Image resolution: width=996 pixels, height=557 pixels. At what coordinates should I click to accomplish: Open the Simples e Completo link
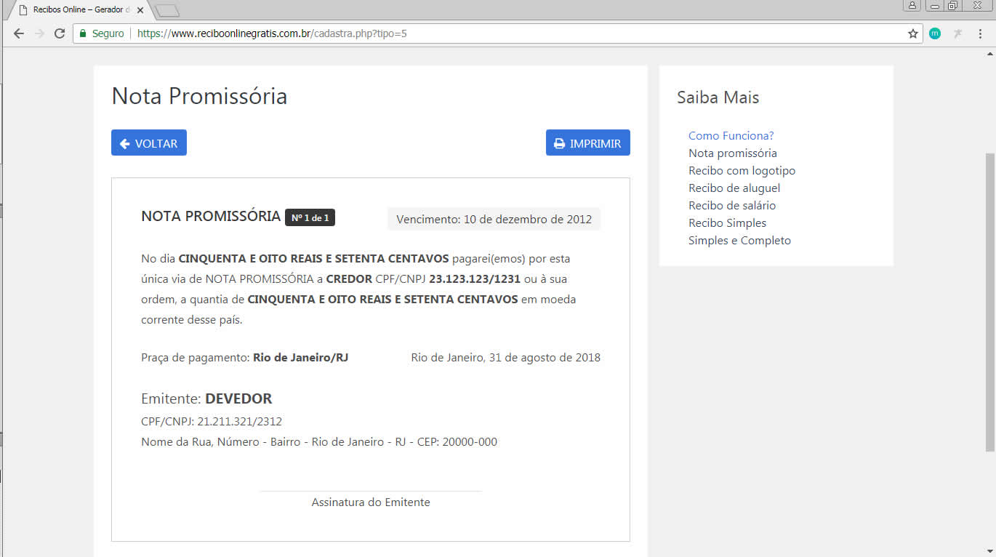coord(740,240)
